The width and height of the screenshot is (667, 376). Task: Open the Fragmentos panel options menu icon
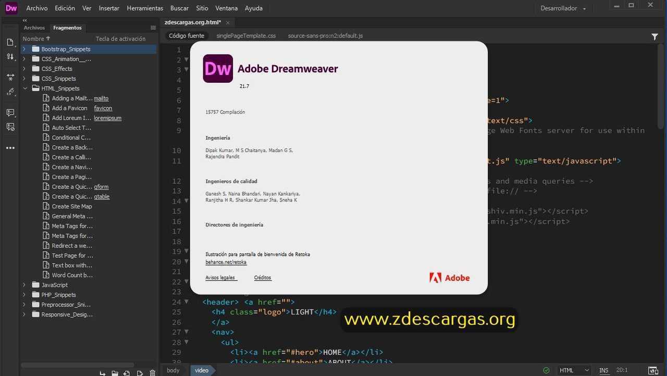[153, 28]
